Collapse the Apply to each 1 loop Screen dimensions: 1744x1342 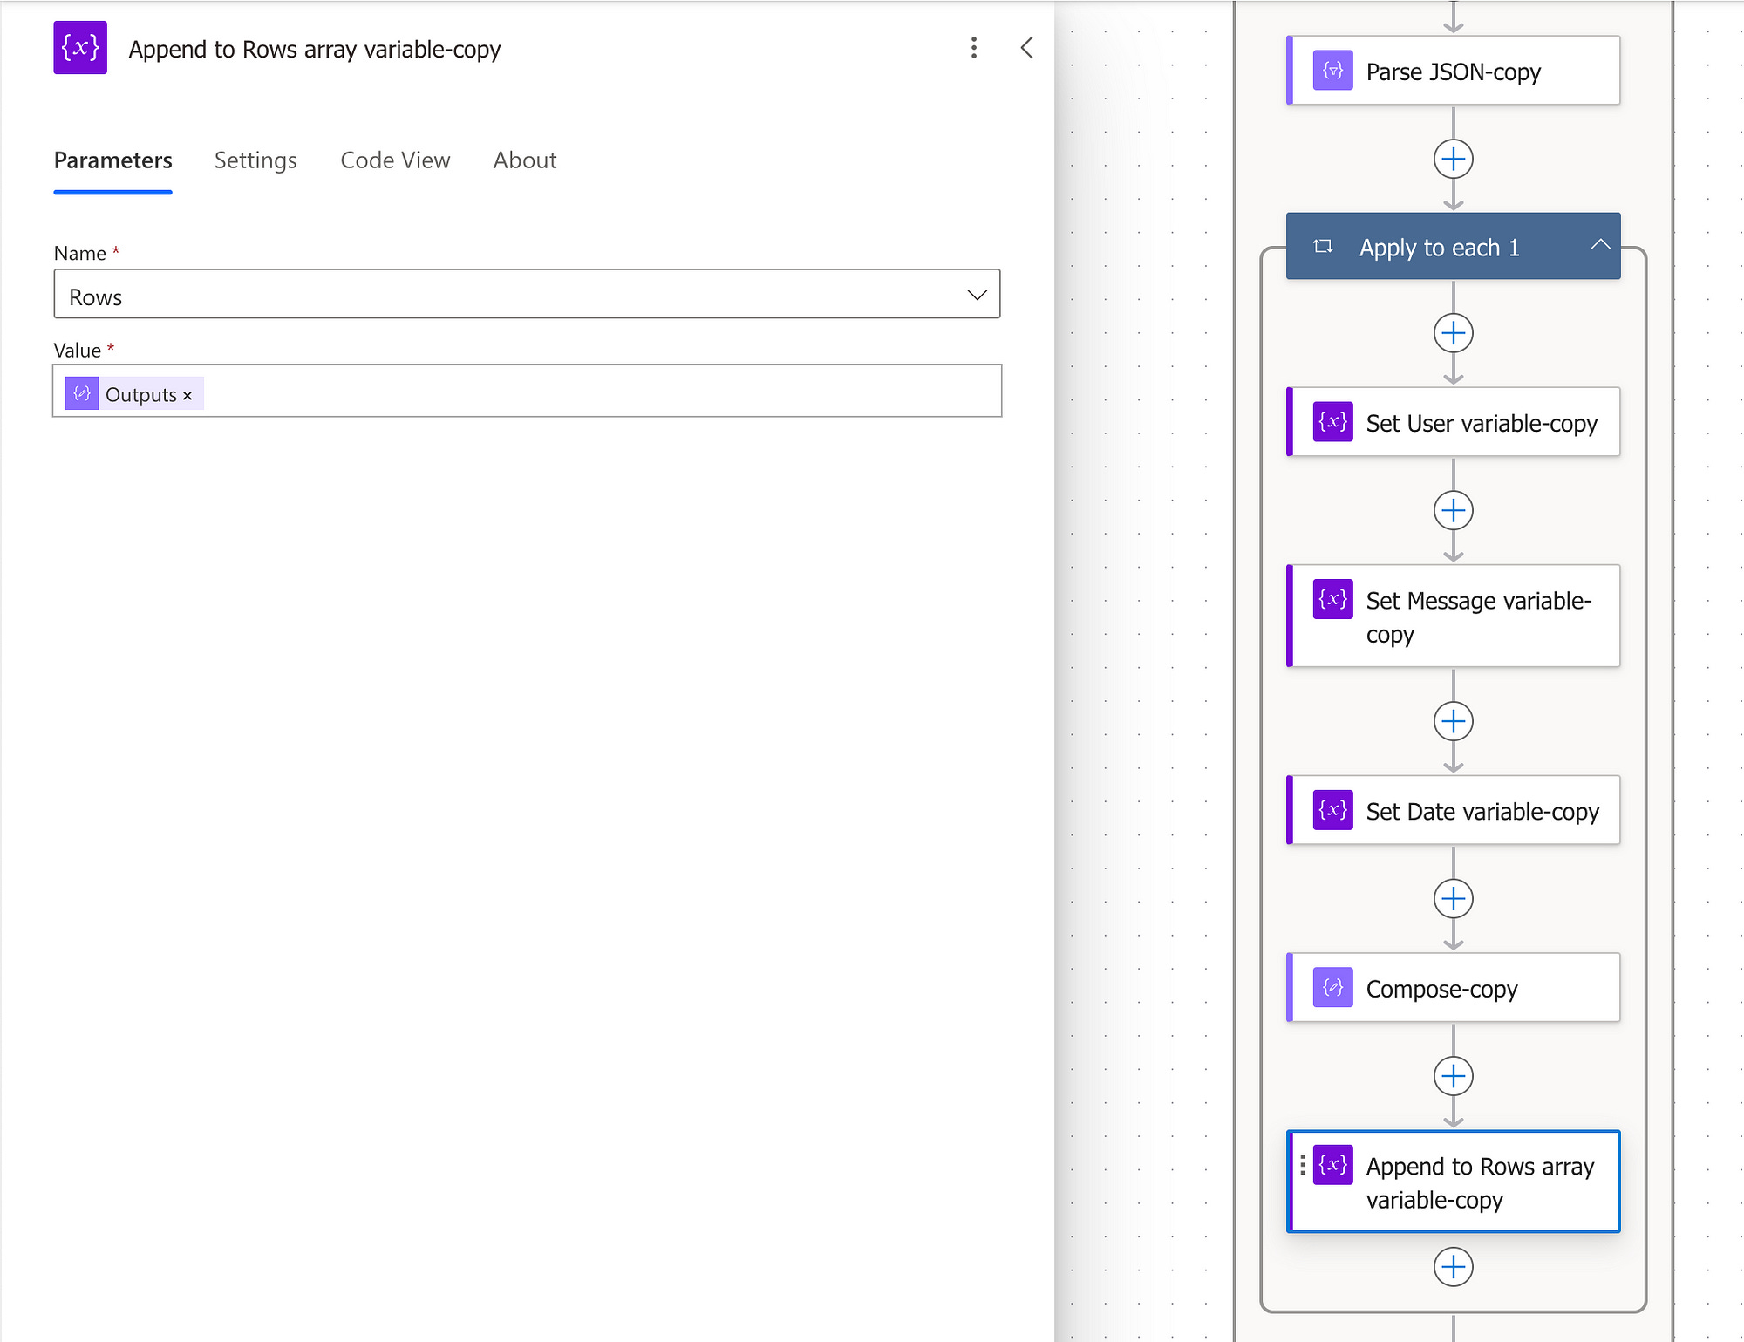point(1599,246)
